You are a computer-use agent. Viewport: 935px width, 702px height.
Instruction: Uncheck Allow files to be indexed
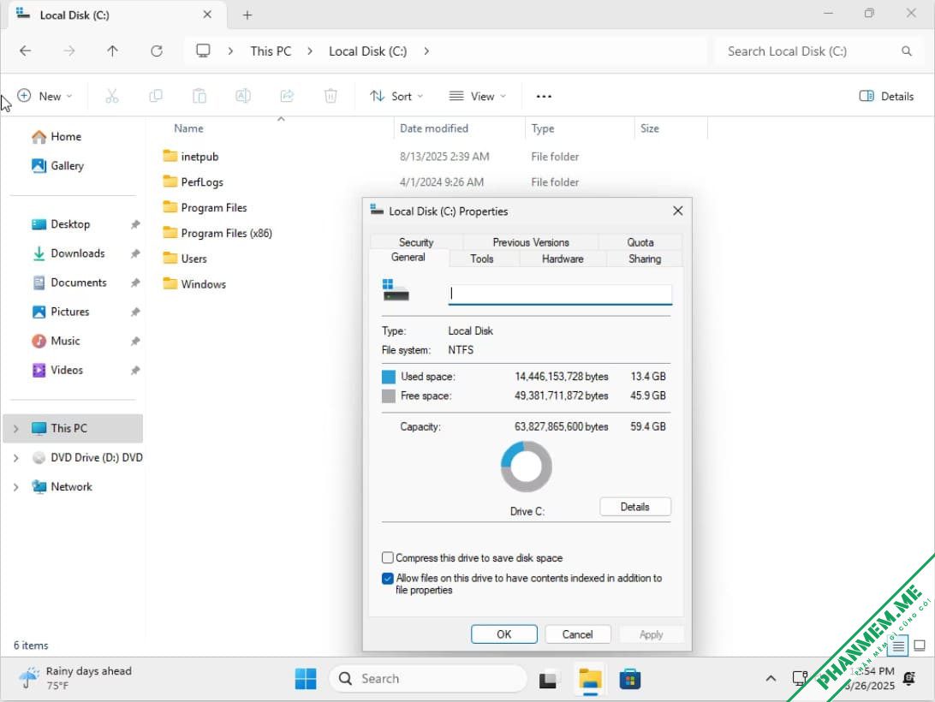[x=388, y=579]
